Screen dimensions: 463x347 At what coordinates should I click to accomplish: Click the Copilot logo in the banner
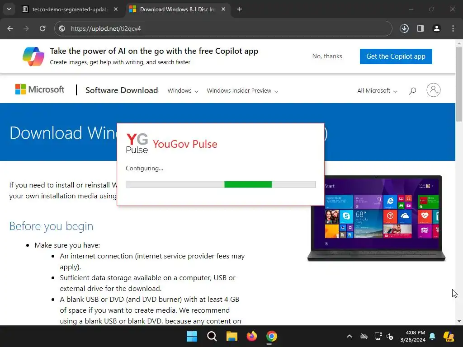[x=33, y=56]
